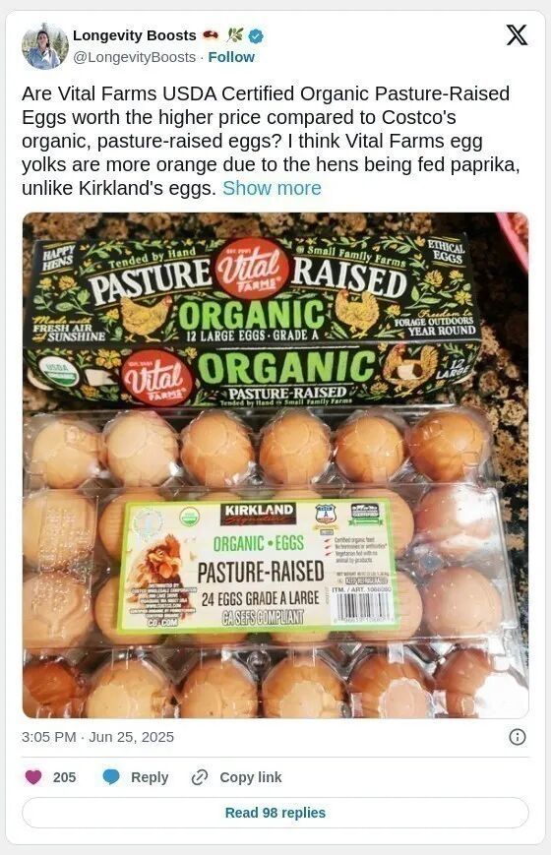This screenshot has width=551, height=855.
Task: Click the blue verified badge
Action: 257,36
